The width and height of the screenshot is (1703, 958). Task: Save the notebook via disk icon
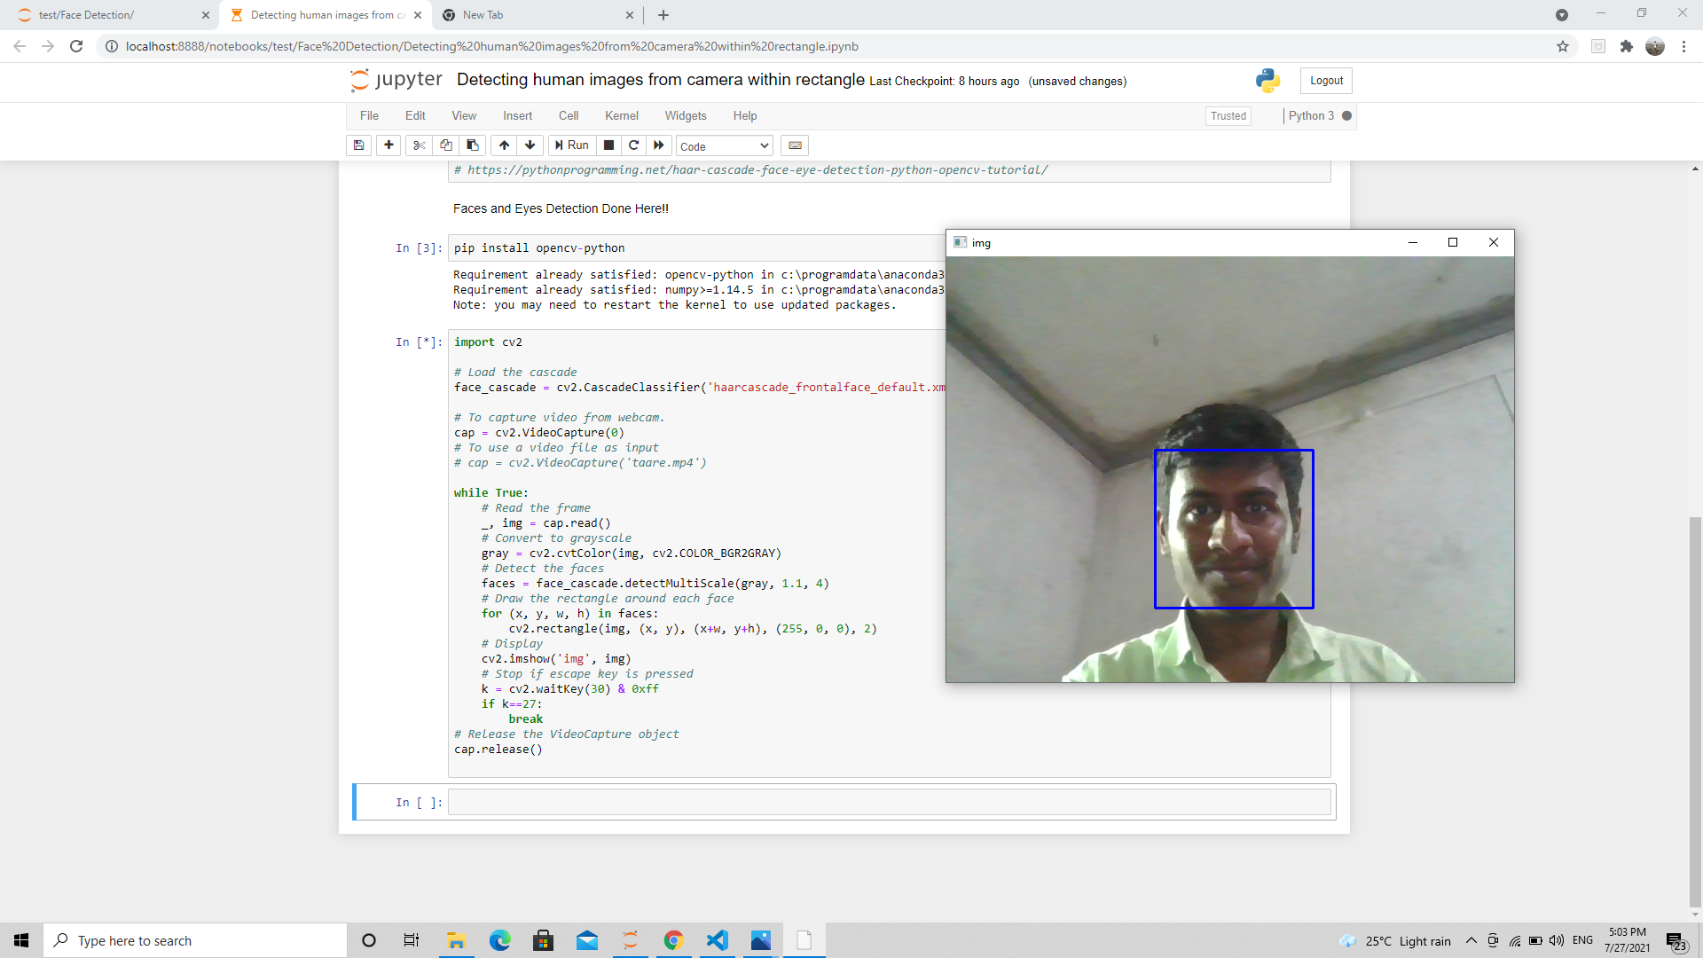358,145
